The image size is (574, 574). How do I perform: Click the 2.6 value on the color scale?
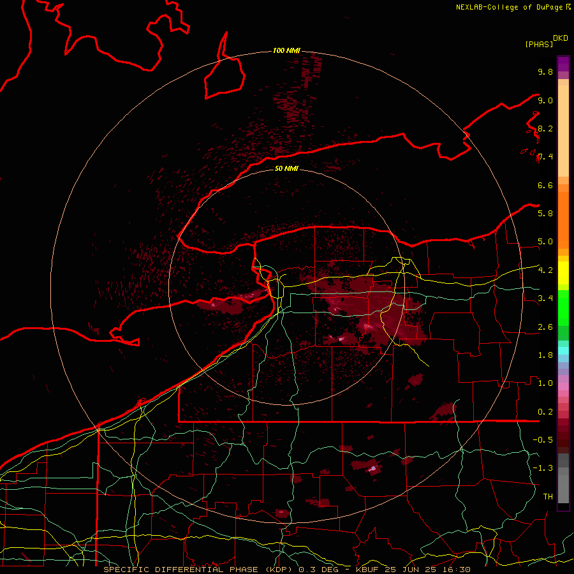click(545, 327)
